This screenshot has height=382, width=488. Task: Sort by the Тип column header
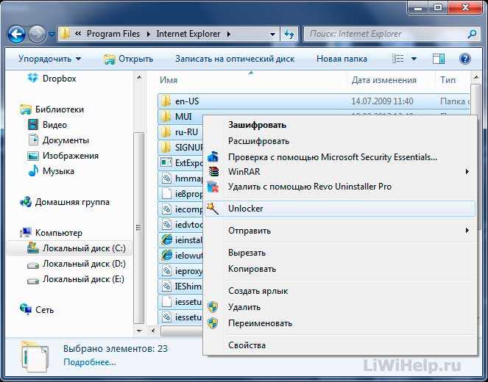pos(448,80)
